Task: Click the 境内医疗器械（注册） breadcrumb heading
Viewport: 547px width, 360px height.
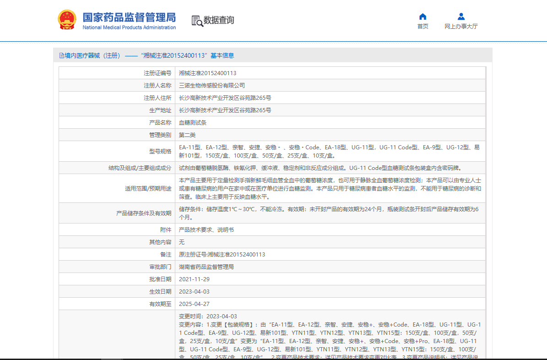Action: click(x=92, y=55)
